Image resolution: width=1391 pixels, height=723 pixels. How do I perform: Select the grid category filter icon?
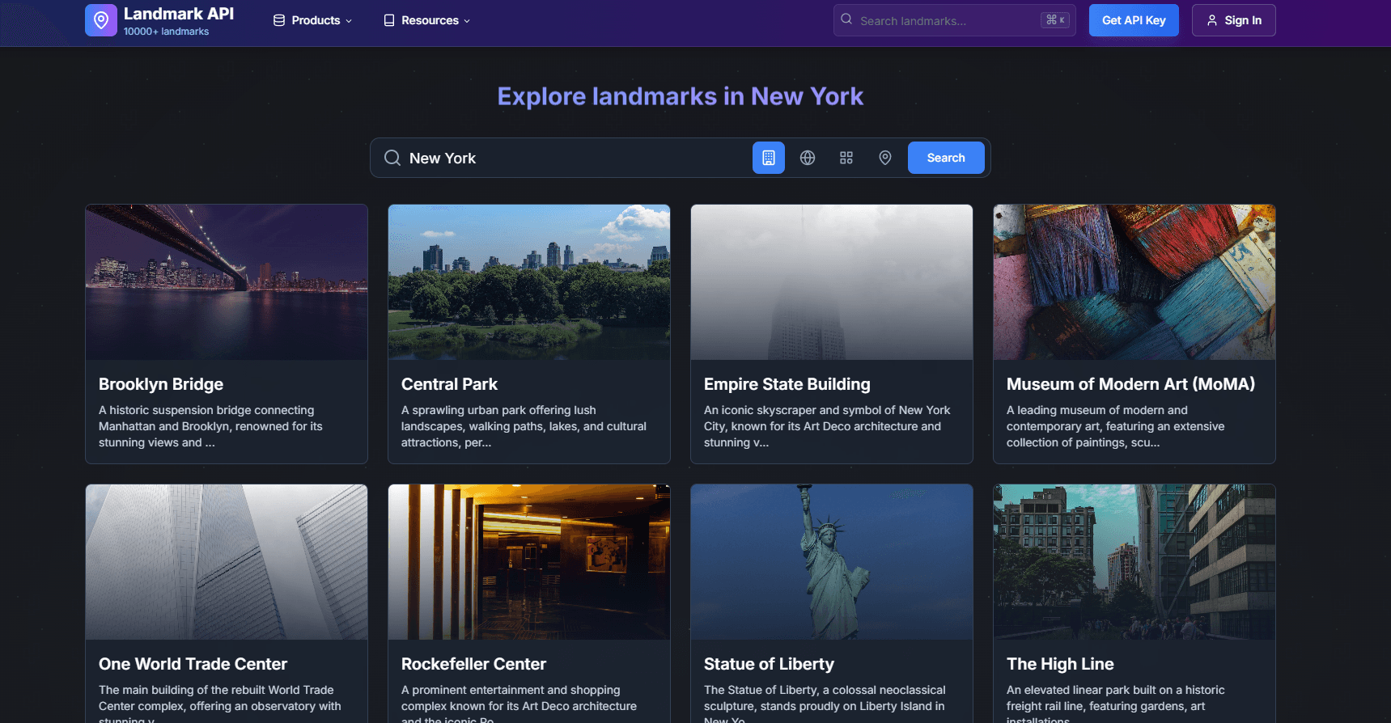coord(846,158)
